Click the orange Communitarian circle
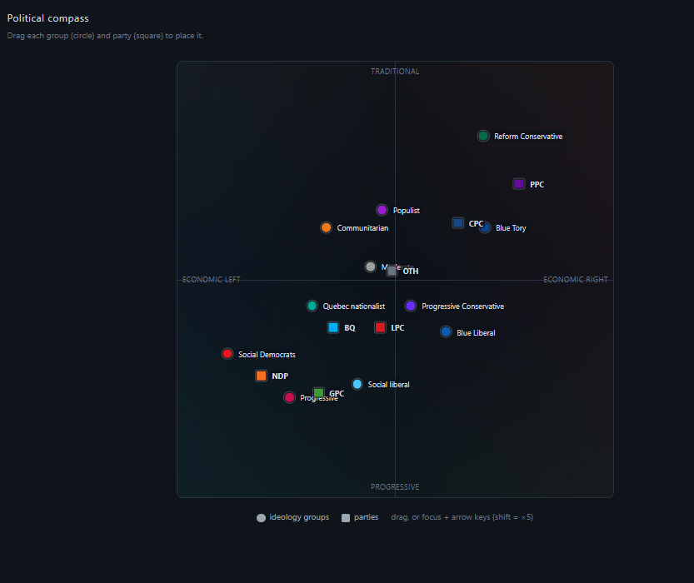Screen dimensions: 694x583 click(x=327, y=227)
